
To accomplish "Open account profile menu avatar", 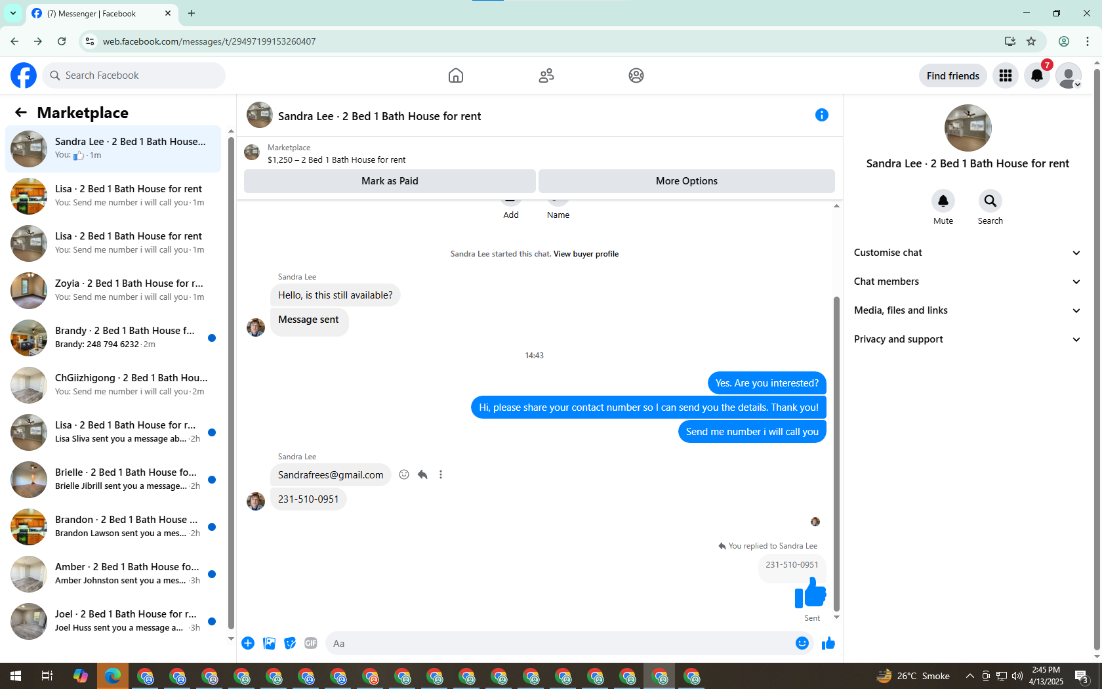I will pyautogui.click(x=1069, y=75).
